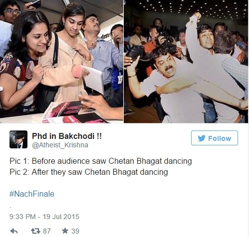
Task: Retweet this tweet using the retweet icon
Action: click(x=35, y=231)
